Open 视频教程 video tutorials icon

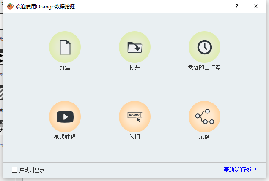pos(65,117)
